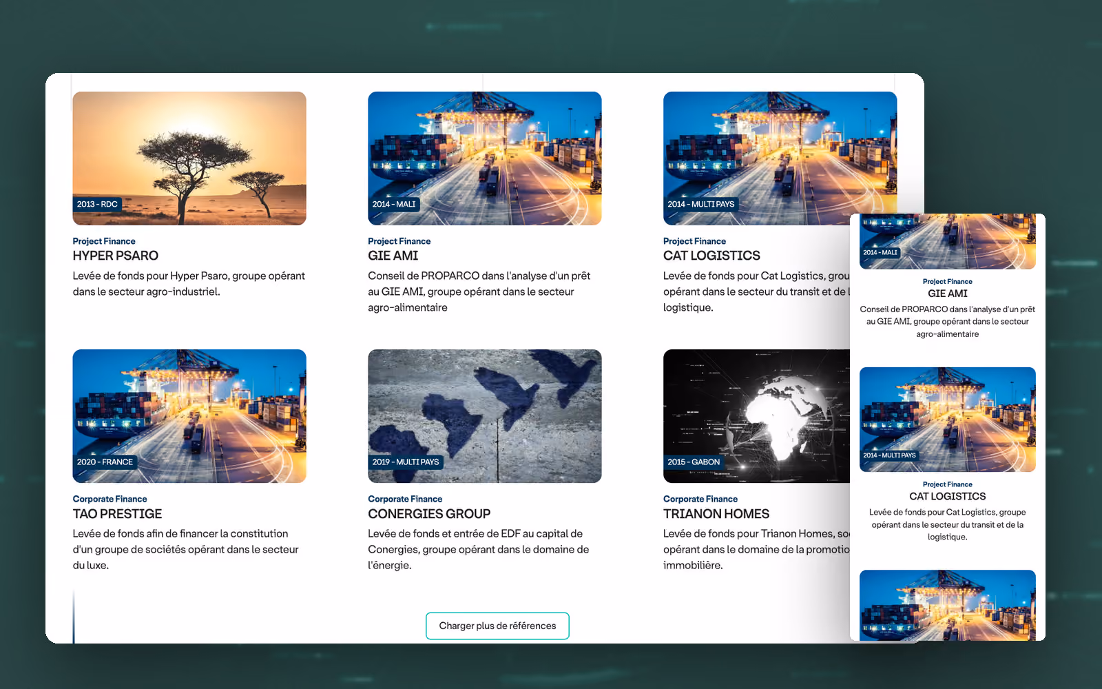The width and height of the screenshot is (1102, 689).
Task: Click the CAT LOGISTICS heading in desktop view
Action: pyautogui.click(x=711, y=256)
